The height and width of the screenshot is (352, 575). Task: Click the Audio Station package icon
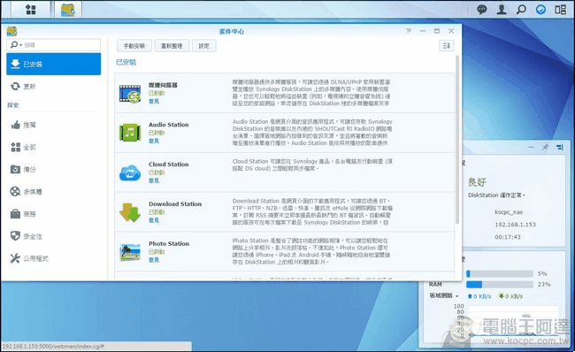click(x=130, y=133)
